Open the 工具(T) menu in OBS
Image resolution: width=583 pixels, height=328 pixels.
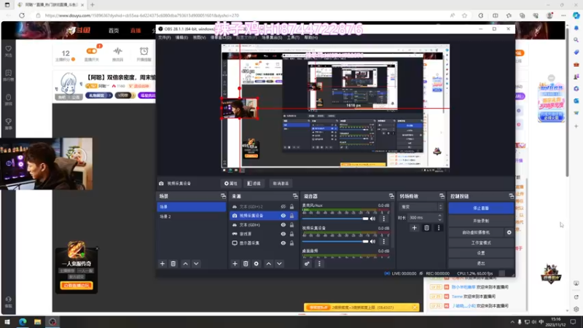pyautogui.click(x=293, y=38)
